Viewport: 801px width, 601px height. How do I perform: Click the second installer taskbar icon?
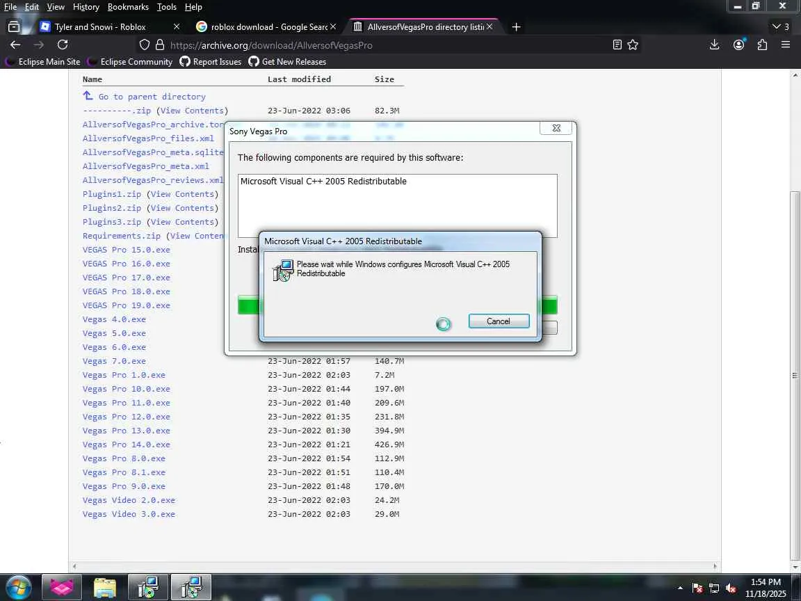click(x=191, y=587)
